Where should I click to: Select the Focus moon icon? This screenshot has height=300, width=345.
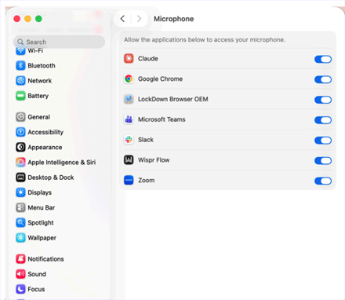[x=20, y=289]
